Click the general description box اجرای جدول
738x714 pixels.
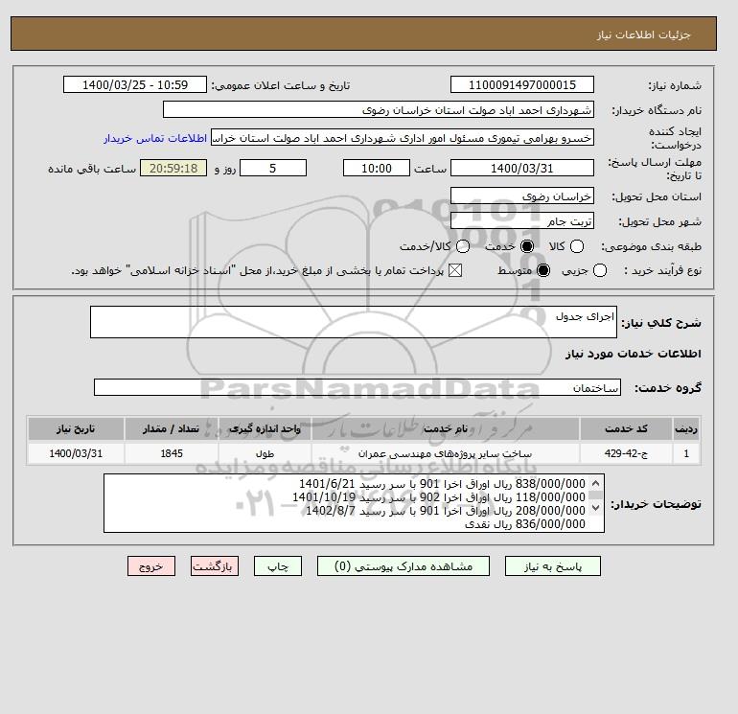(x=354, y=322)
